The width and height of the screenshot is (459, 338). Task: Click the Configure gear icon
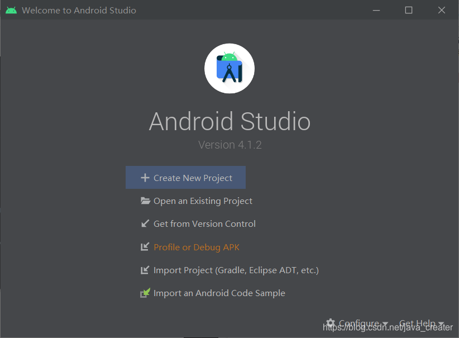click(331, 323)
